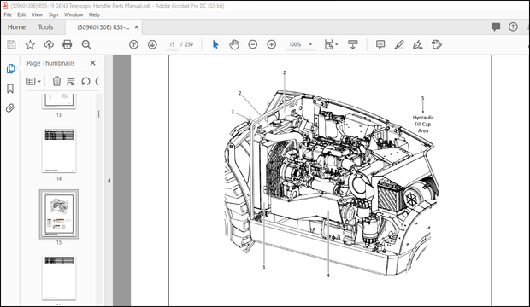The width and height of the screenshot is (530, 307).
Task: Open the Window menu
Action: point(74,14)
